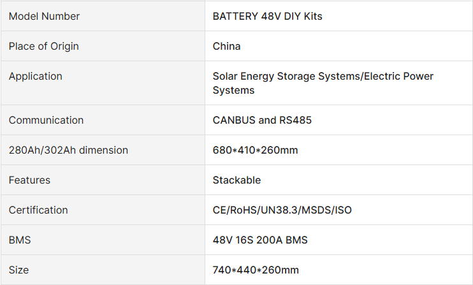The image size is (473, 285).
Task: Select the 'Stackable' feature value
Action: 236,180
